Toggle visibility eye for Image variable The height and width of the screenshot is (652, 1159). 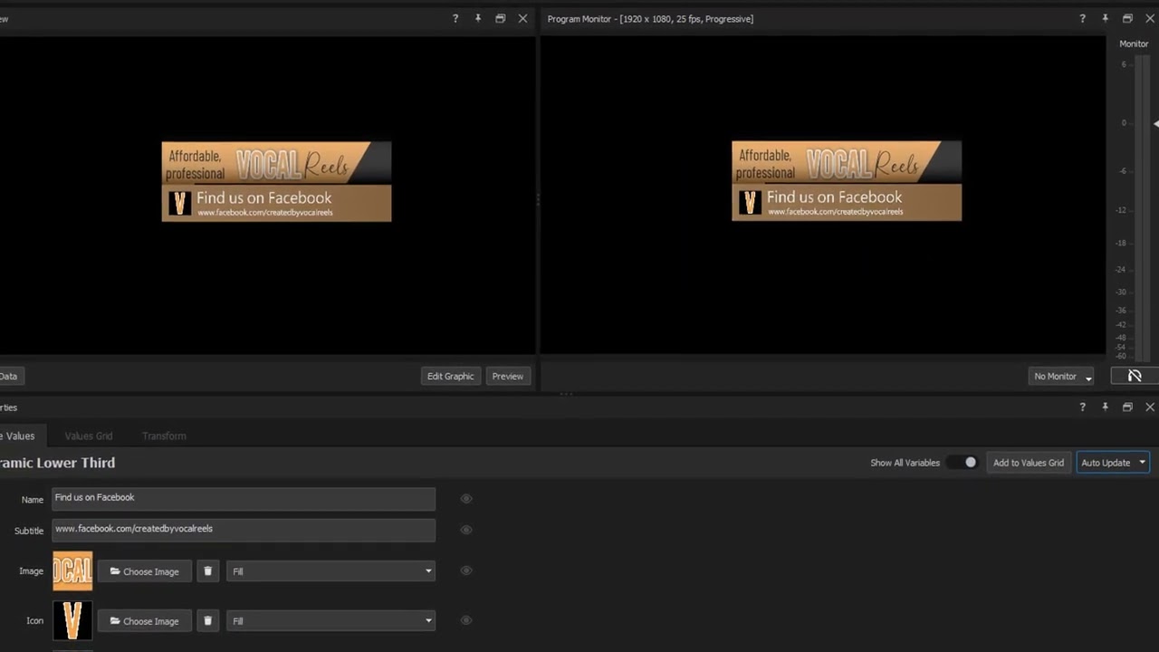click(x=466, y=570)
